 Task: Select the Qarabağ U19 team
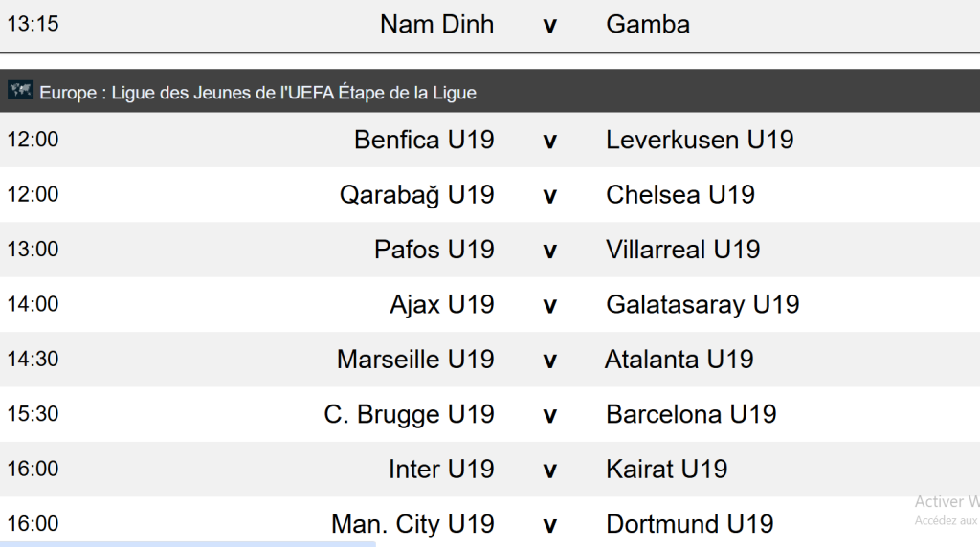(x=416, y=195)
